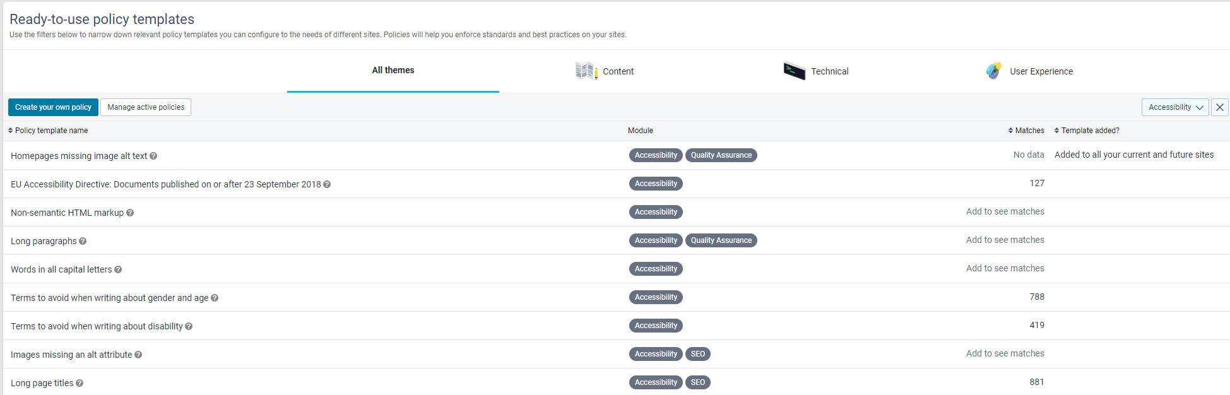The image size is (1230, 395).
Task: Click help icon beside gender and age terms template
Action: (x=215, y=298)
